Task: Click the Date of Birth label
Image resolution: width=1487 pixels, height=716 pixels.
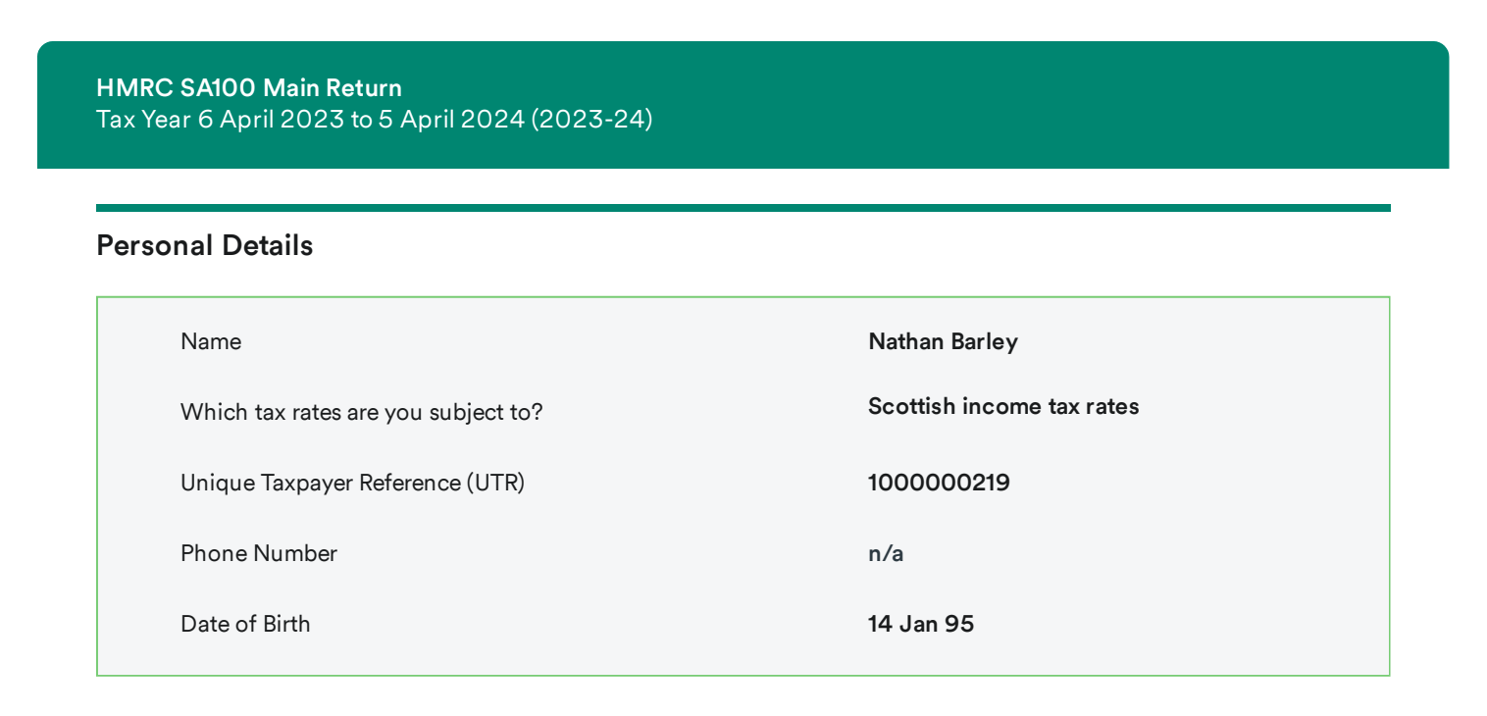Action: click(245, 624)
